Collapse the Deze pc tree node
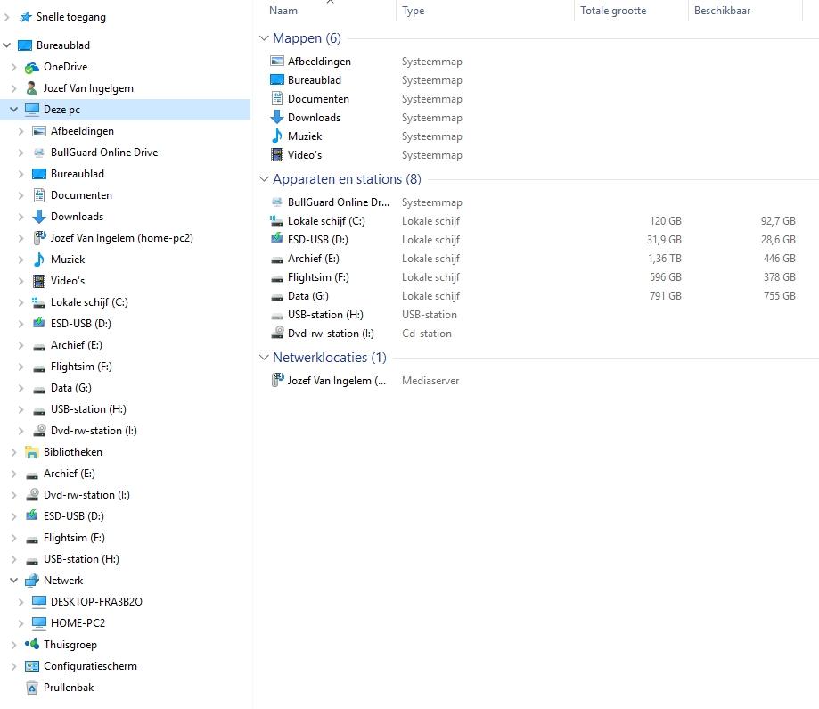Viewport: 819px width, 709px height. click(14, 110)
